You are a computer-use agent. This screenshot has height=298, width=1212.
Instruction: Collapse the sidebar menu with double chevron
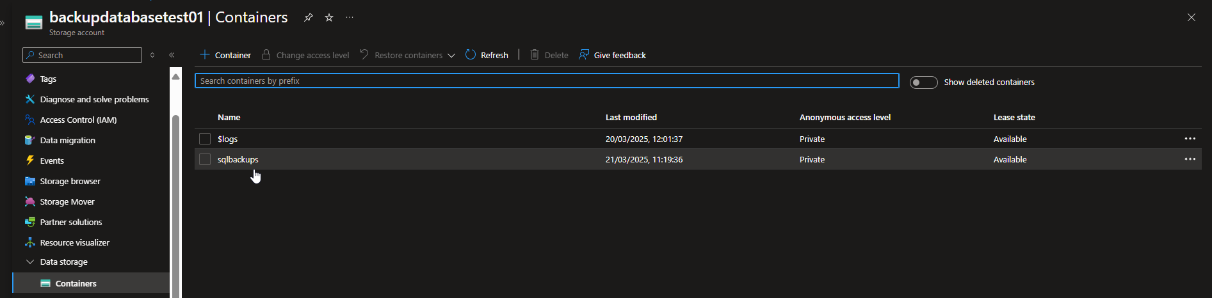coord(172,55)
